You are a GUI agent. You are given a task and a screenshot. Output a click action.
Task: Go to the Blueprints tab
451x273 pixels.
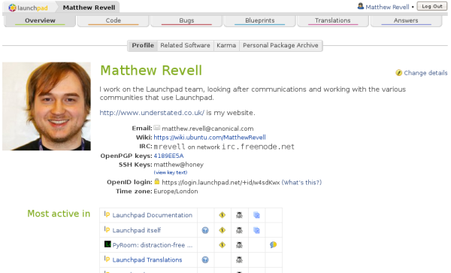[x=260, y=21]
